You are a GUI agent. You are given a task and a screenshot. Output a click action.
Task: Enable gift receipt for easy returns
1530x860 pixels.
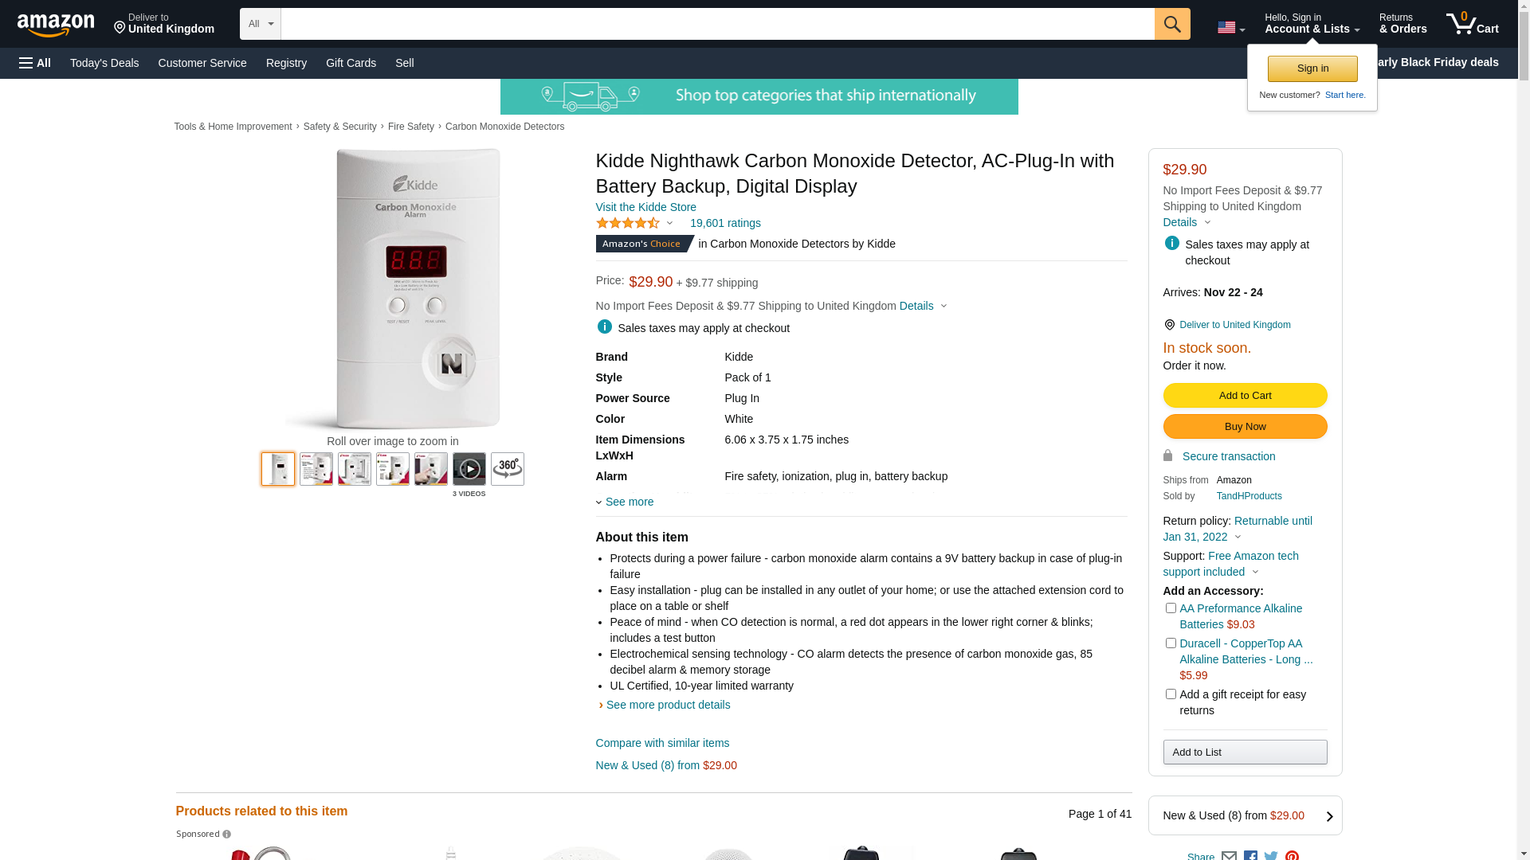pos(1171,694)
